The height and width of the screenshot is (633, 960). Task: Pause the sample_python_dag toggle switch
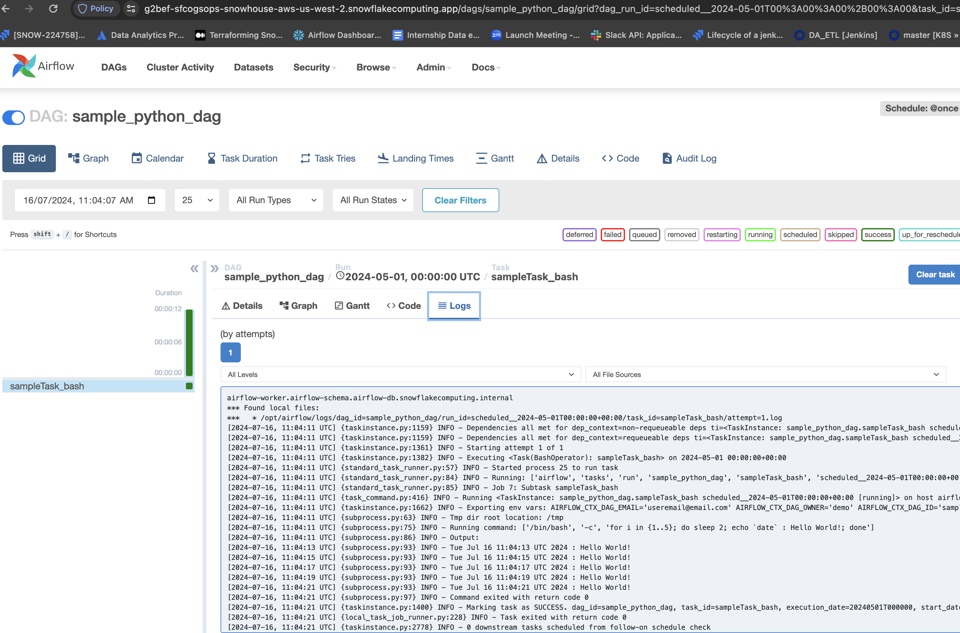14,117
